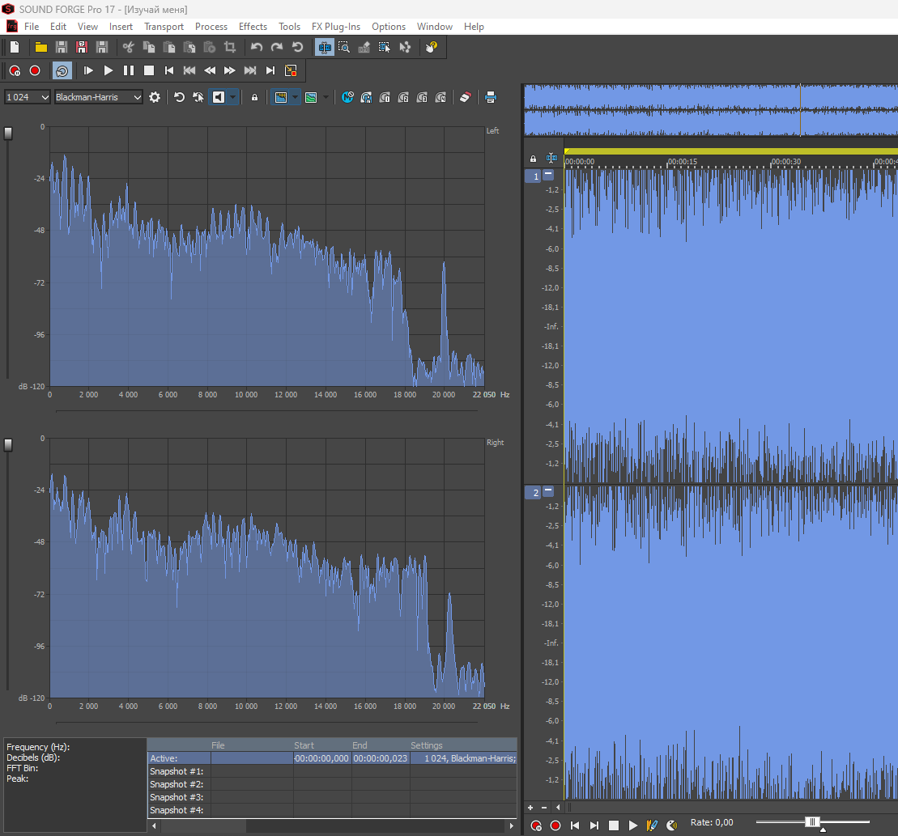This screenshot has height=836, width=898.
Task: Open spectrum analysis settings gear
Action: [x=155, y=97]
